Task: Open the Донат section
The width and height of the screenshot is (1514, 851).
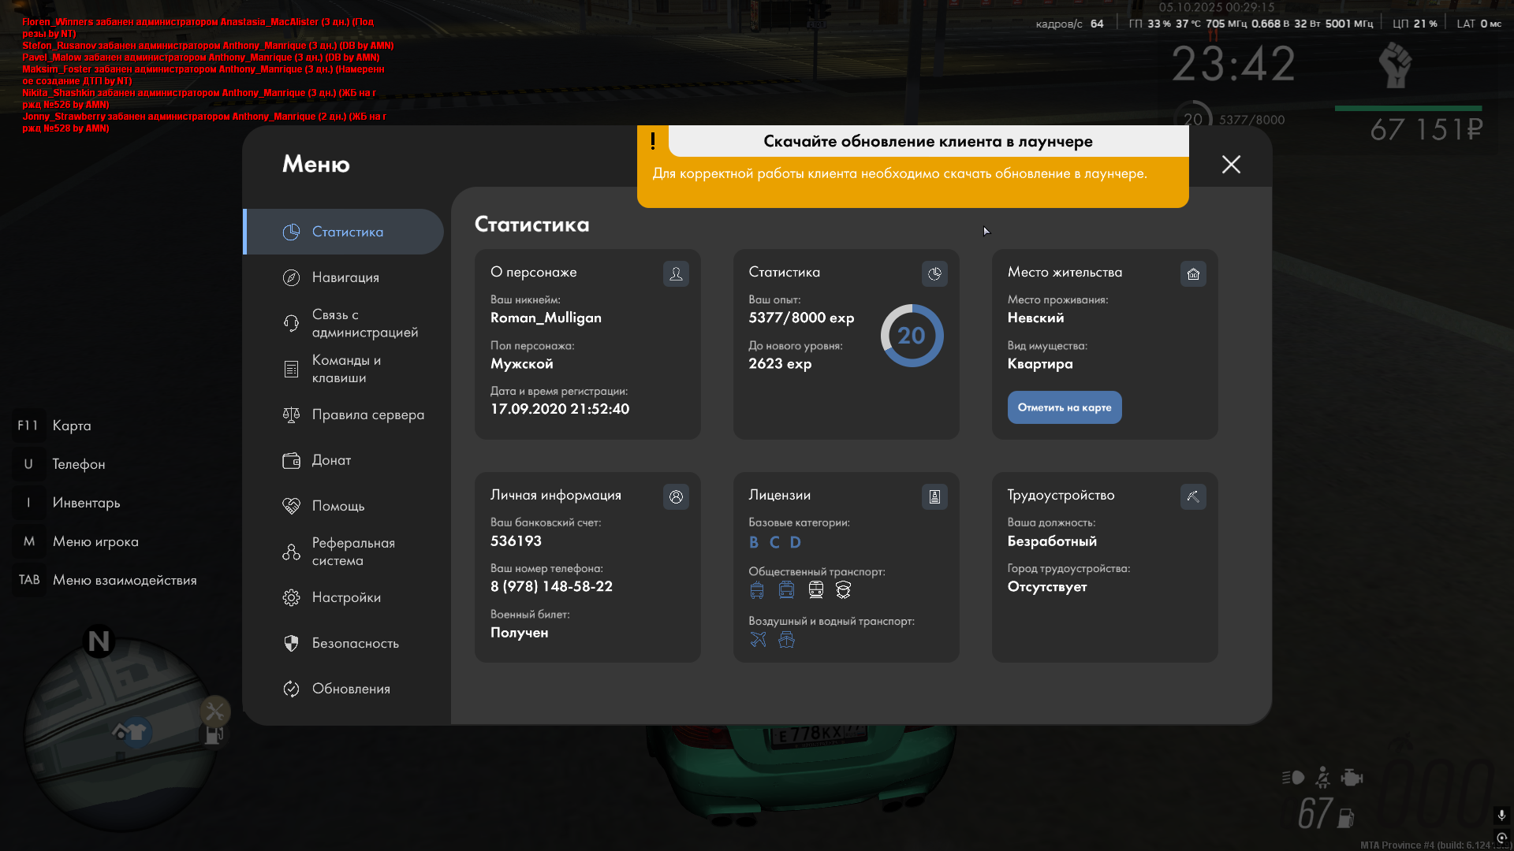Action: click(331, 460)
